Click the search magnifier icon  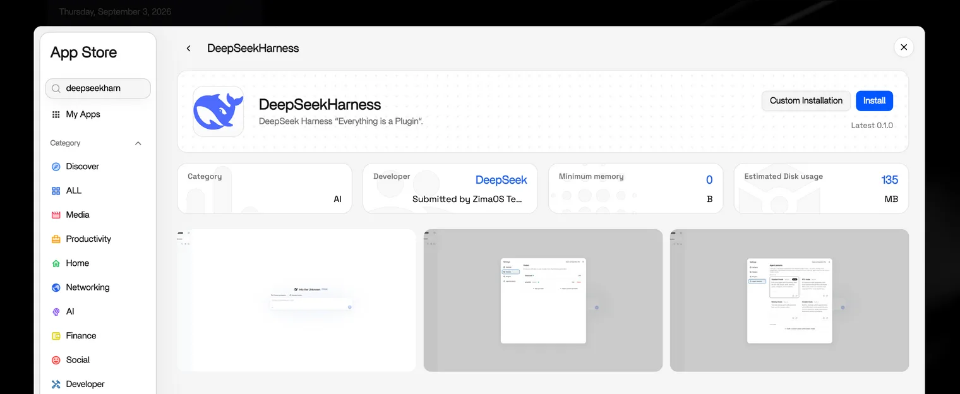[x=56, y=88]
